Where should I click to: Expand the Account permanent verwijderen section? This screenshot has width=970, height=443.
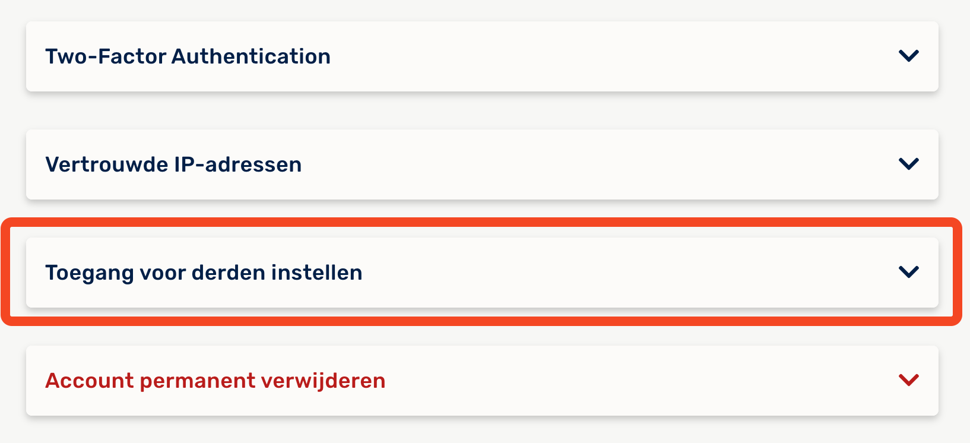click(x=909, y=380)
